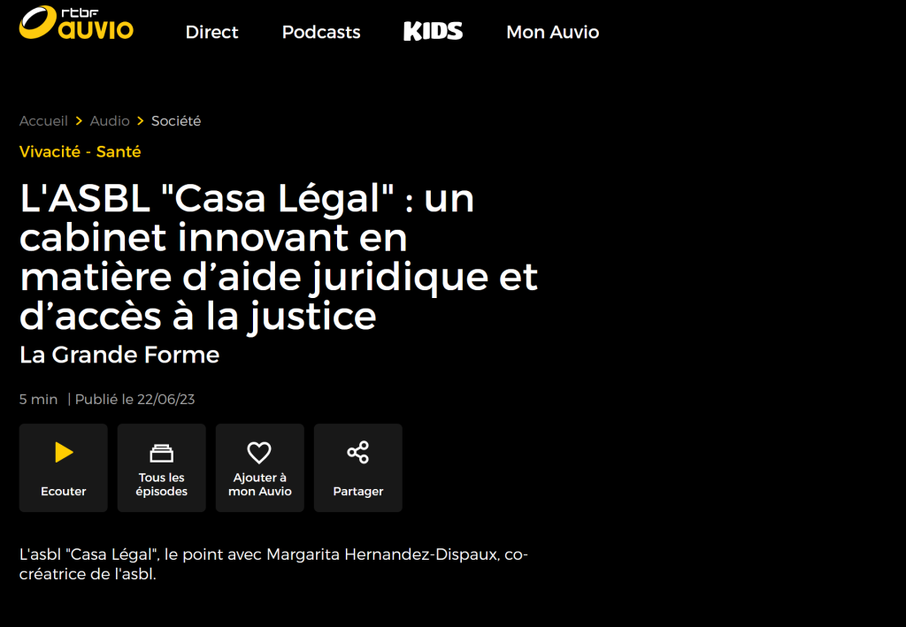Click the share network icon

point(358,452)
